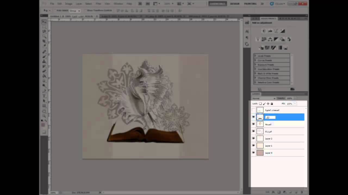Toggle lock transparent pixels checkbox

tap(260, 104)
